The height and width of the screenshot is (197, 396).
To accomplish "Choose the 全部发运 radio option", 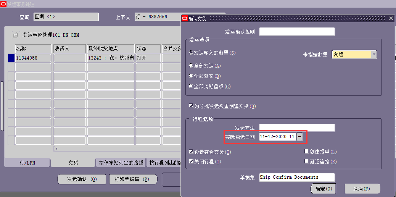I will [x=191, y=66].
